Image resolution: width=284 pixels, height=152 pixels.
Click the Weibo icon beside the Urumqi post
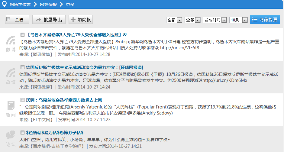(11, 40)
